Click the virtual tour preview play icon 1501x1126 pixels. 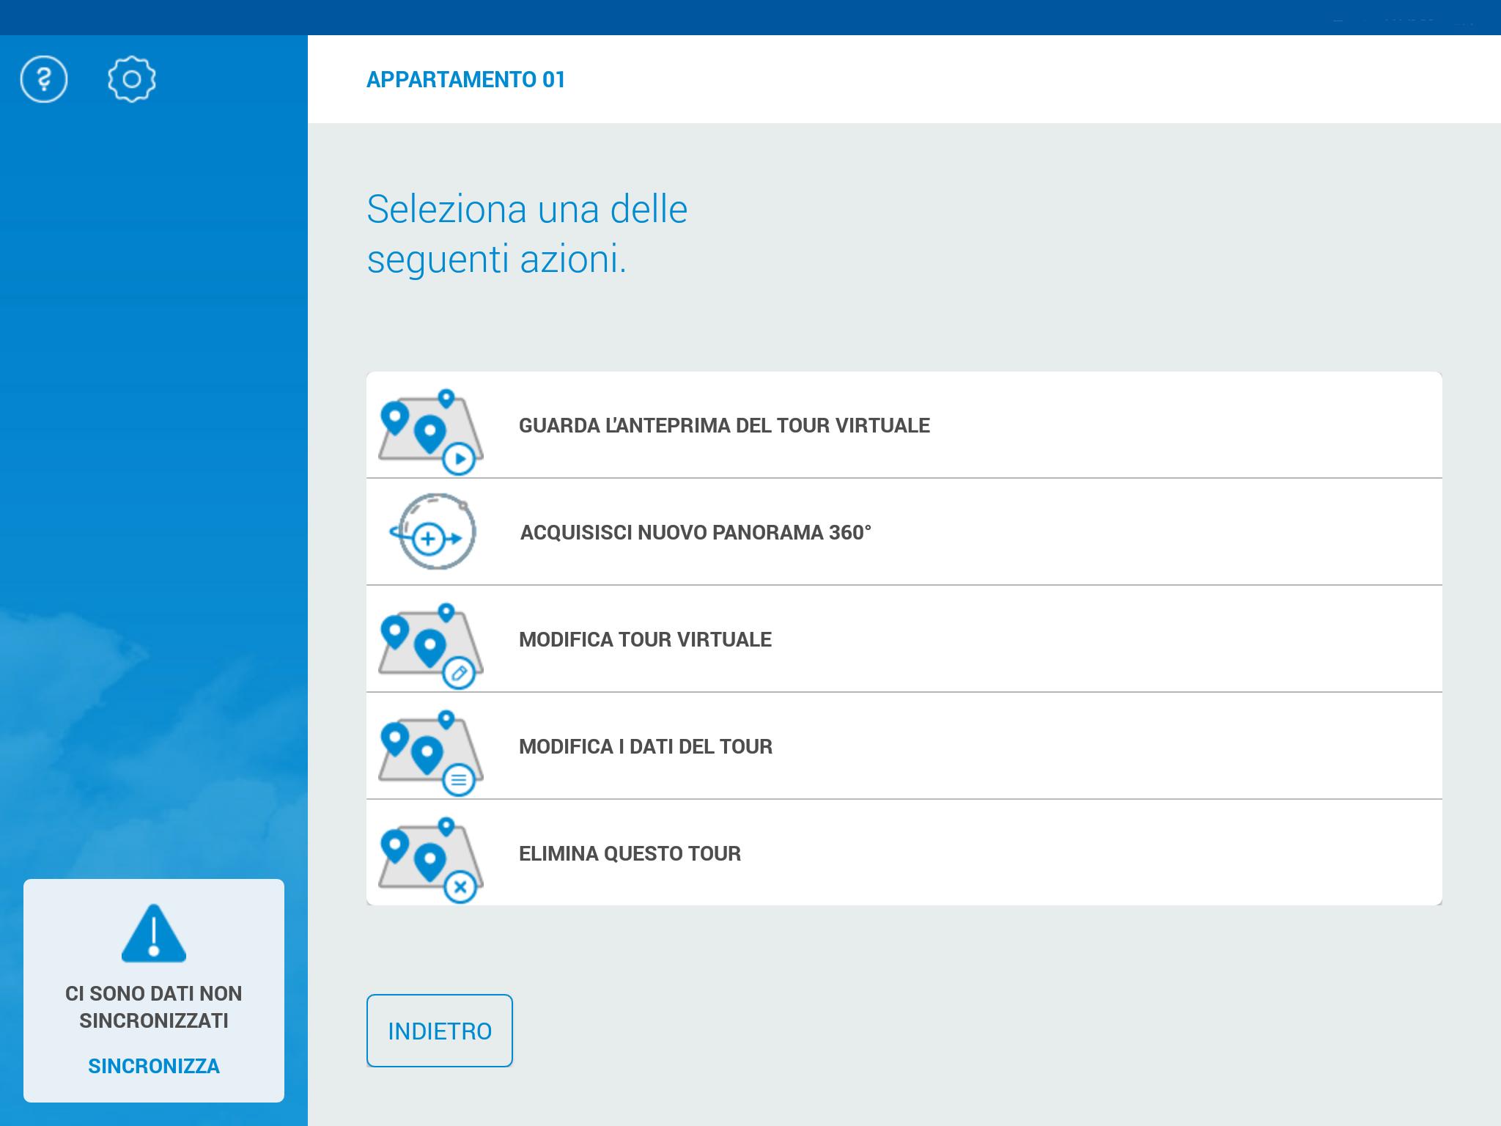point(430,433)
